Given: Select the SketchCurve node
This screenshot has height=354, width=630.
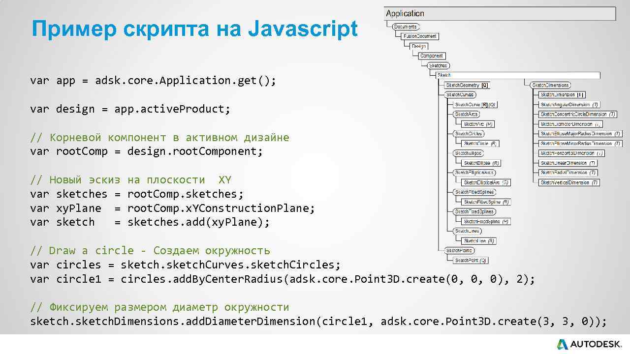Looking at the screenshot, I should click(x=468, y=104).
